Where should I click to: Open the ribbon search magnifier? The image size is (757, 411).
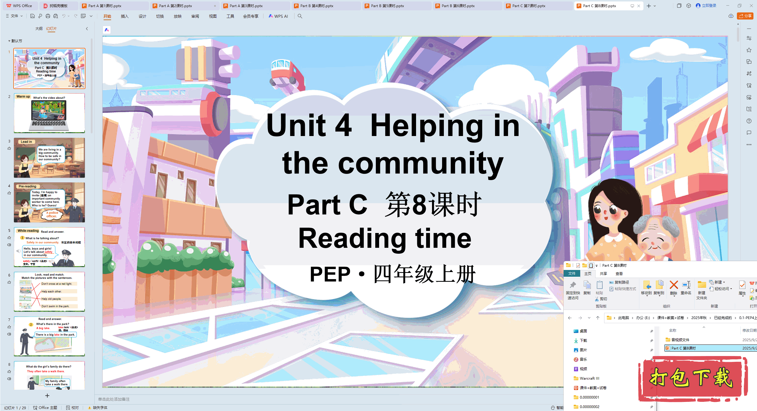[300, 16]
